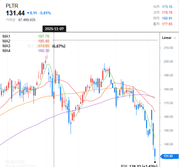Image resolution: width=179 pixels, height=167 pixels.
Task: Click the 2025-11-07 date marker label
Action: tap(54, 29)
